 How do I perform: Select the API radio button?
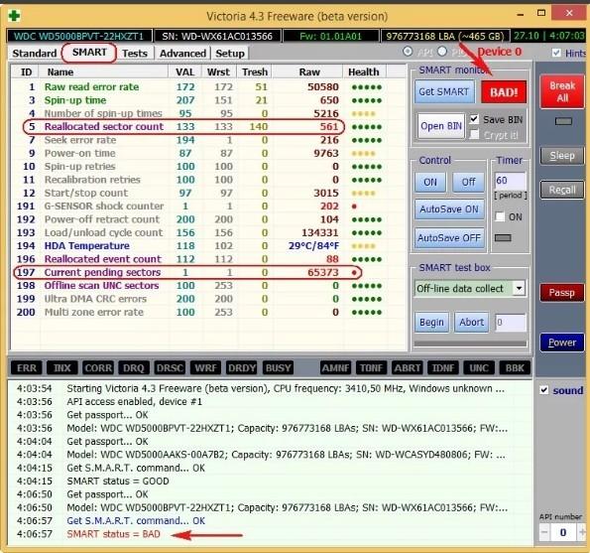pyautogui.click(x=408, y=52)
